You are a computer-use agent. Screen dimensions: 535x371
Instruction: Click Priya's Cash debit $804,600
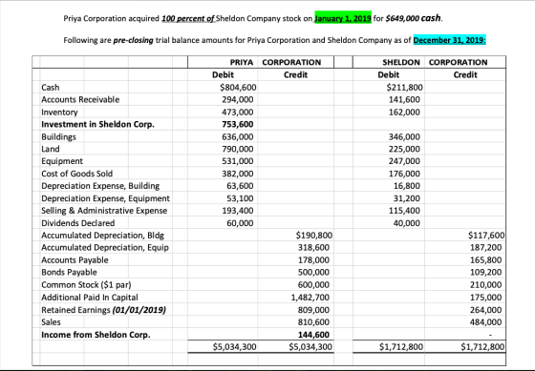point(238,88)
